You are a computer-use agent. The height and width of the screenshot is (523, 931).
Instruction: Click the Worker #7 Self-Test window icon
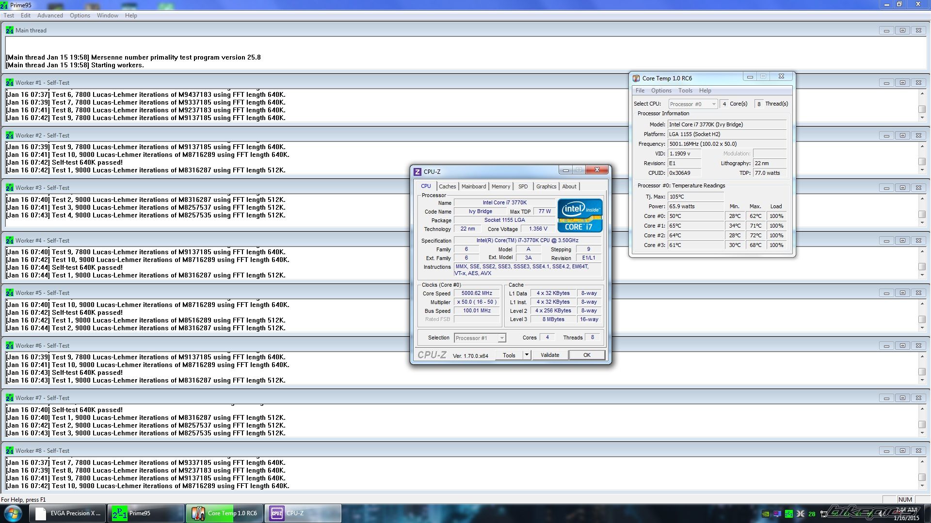[x=9, y=398]
